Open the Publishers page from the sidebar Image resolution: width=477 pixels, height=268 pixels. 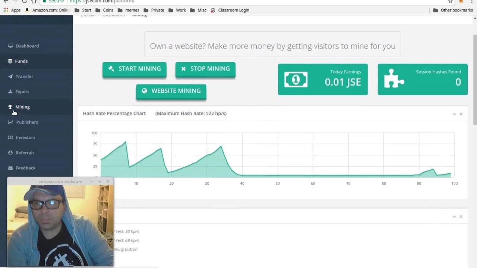pyautogui.click(x=27, y=122)
